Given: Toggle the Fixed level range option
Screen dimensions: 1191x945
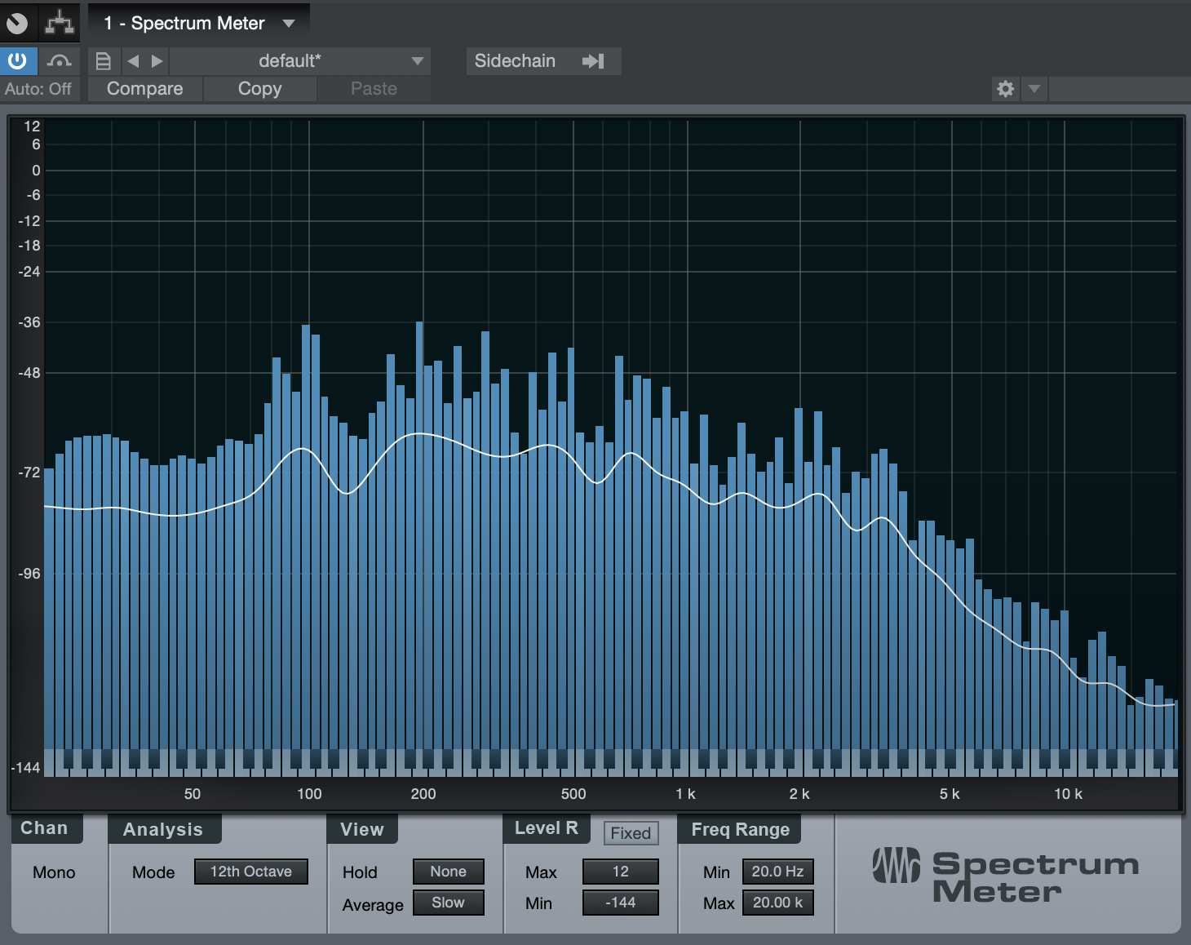Looking at the screenshot, I should (631, 833).
